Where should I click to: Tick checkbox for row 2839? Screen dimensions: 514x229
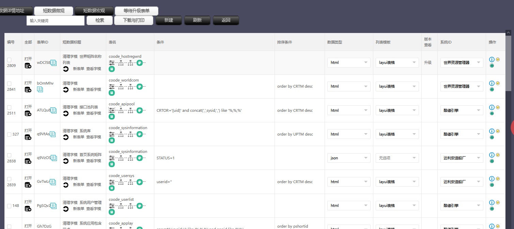click(x=9, y=179)
